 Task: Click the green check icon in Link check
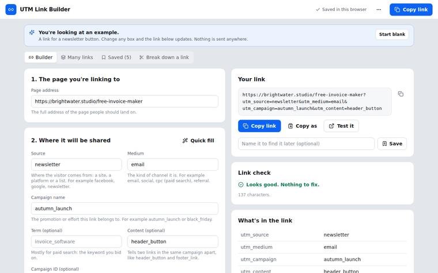(241, 184)
